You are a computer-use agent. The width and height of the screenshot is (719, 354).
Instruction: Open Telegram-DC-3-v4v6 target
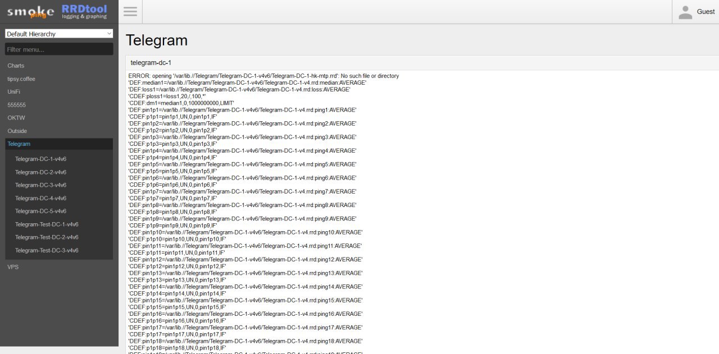[40, 185]
